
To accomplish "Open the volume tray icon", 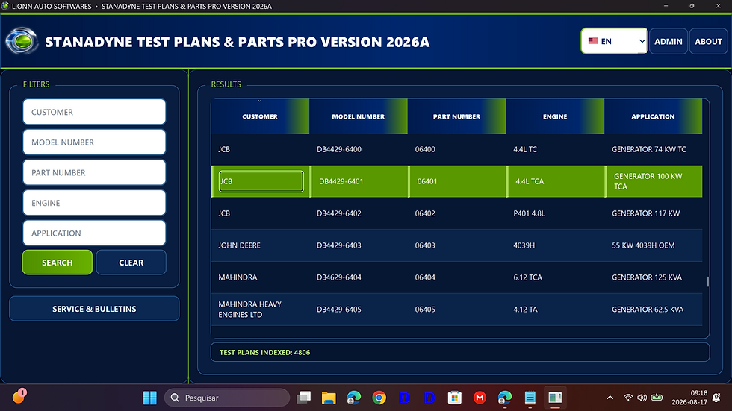I will (642, 398).
